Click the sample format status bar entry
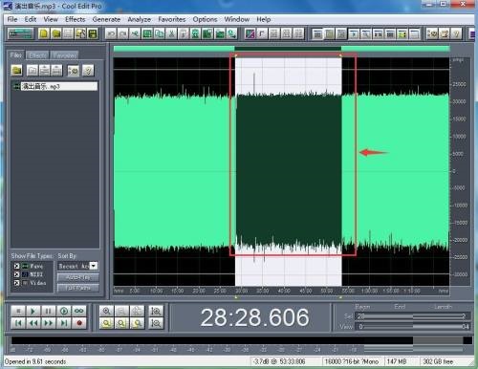Image resolution: width=478 pixels, height=369 pixels. [352, 361]
